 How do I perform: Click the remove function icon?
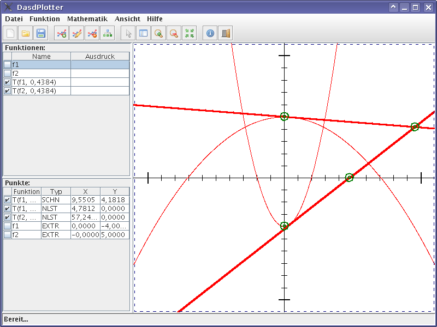tap(92, 34)
